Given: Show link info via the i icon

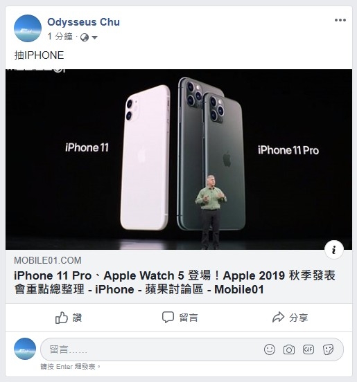Looking at the screenshot, I should tap(334, 249).
